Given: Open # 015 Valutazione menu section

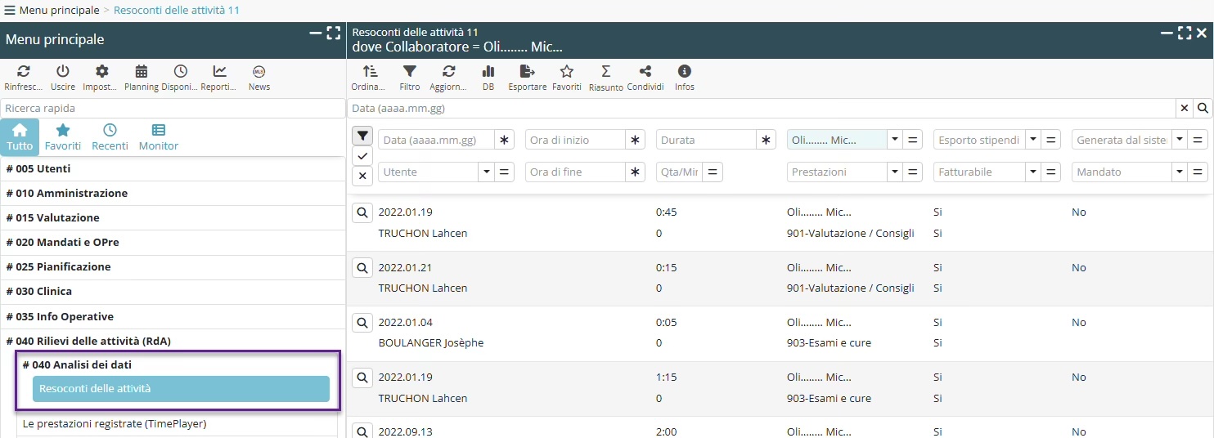Looking at the screenshot, I should 173,218.
